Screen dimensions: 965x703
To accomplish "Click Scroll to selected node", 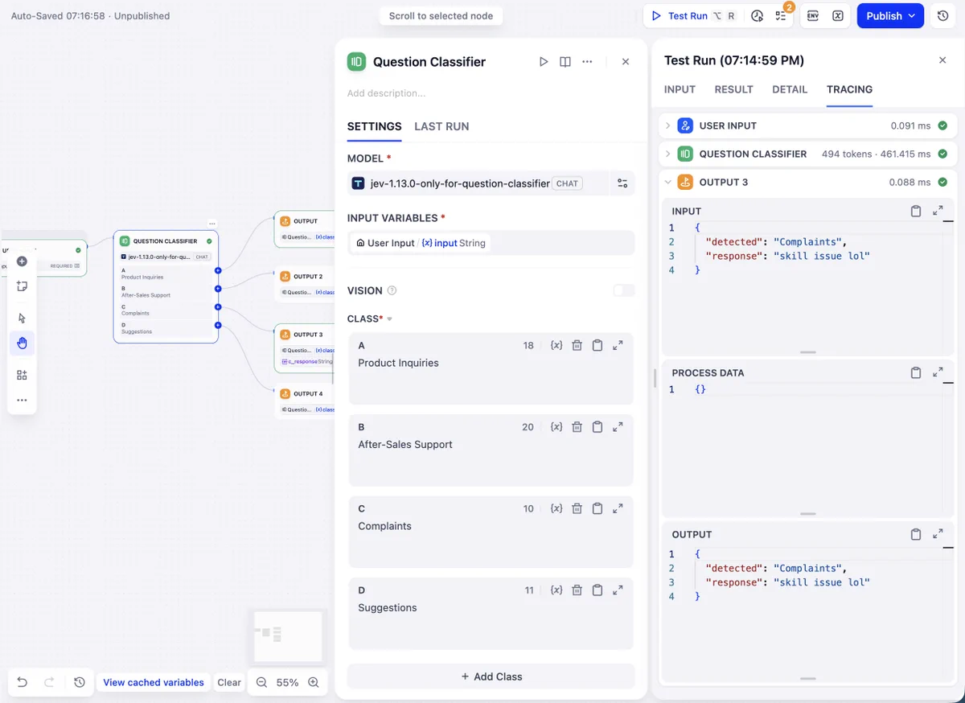I will (x=441, y=16).
